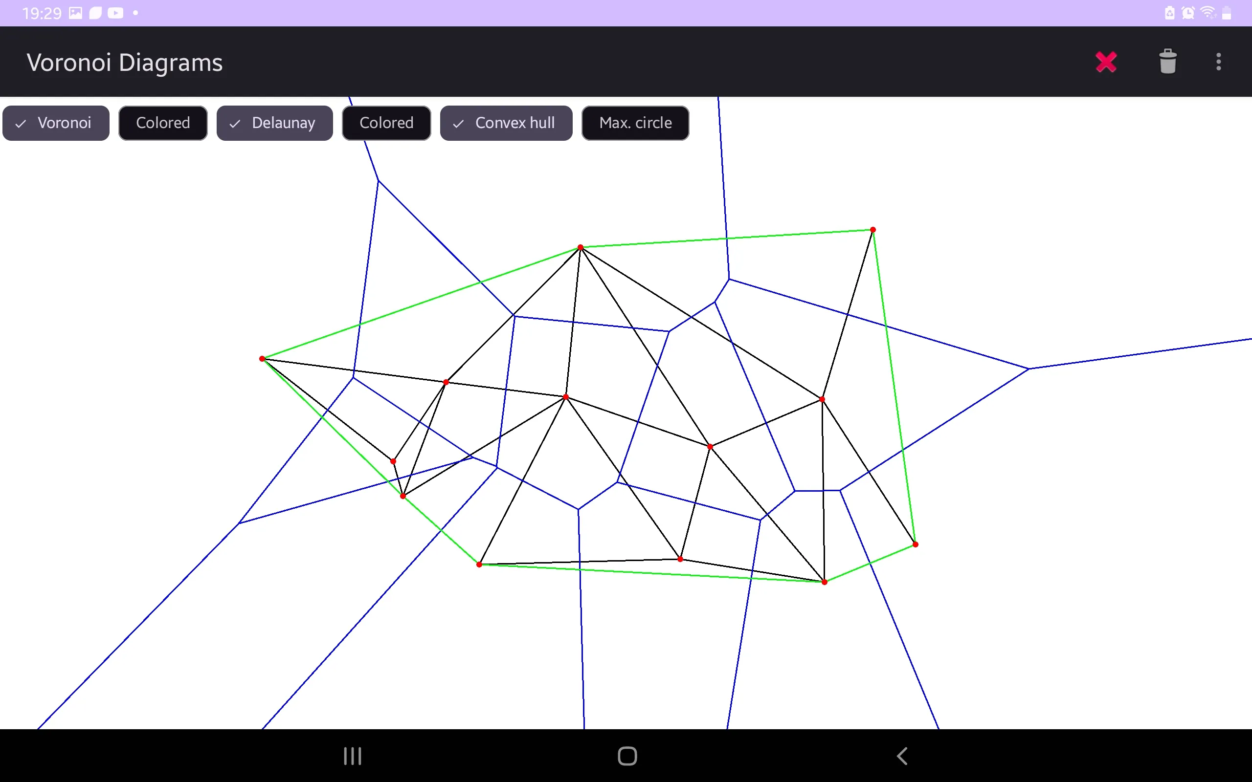Tap the top-right red seed point

870,229
